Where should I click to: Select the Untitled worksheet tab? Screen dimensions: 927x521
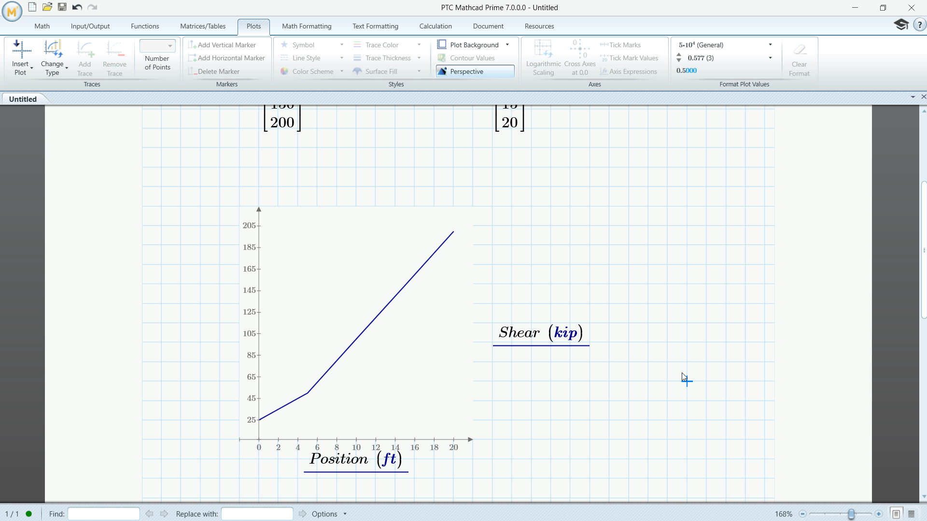[x=23, y=99]
